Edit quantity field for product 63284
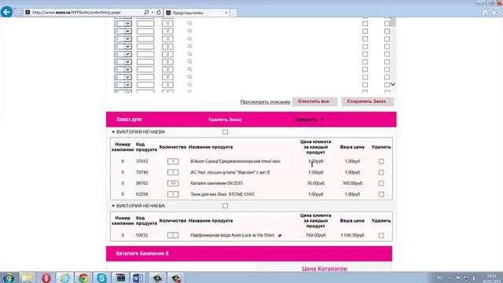503x283 pixels. (x=173, y=194)
